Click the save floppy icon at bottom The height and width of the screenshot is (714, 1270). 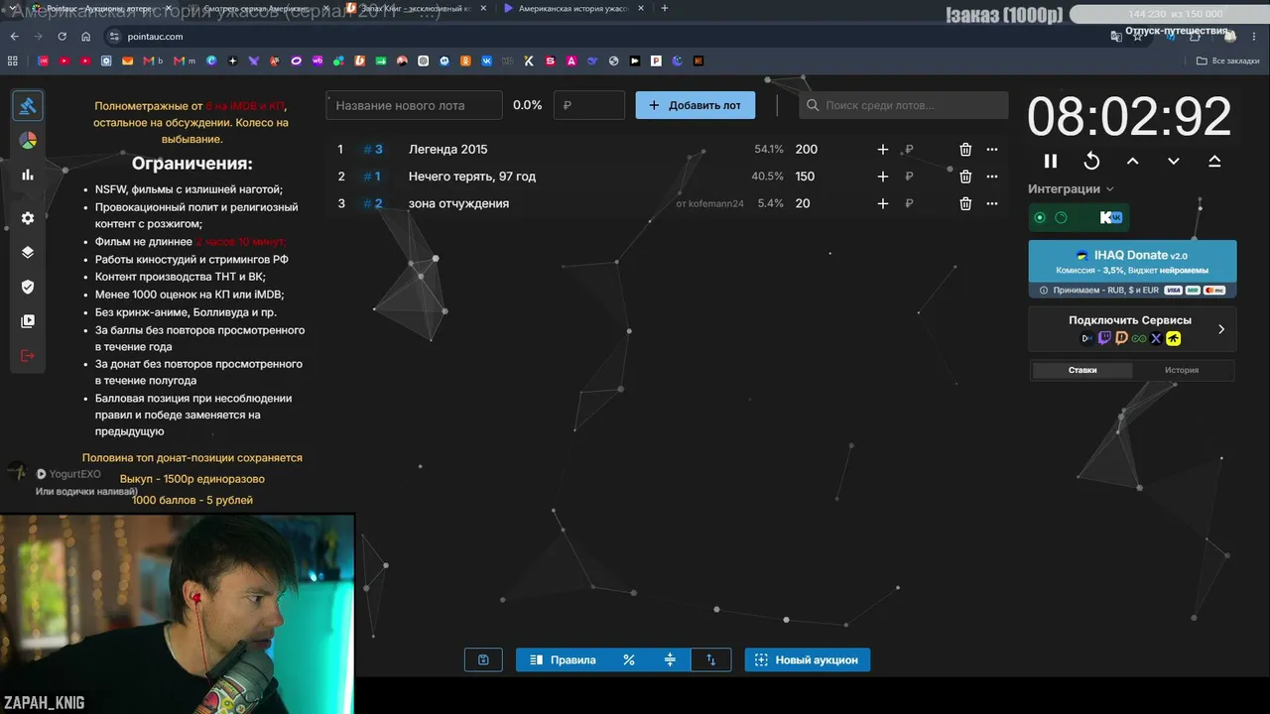tap(483, 659)
